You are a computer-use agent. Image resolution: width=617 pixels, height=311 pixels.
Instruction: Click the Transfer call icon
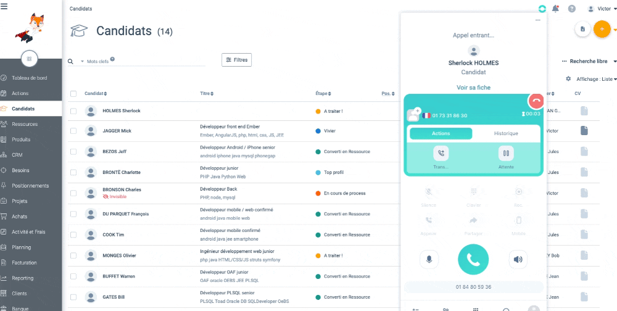tap(441, 153)
